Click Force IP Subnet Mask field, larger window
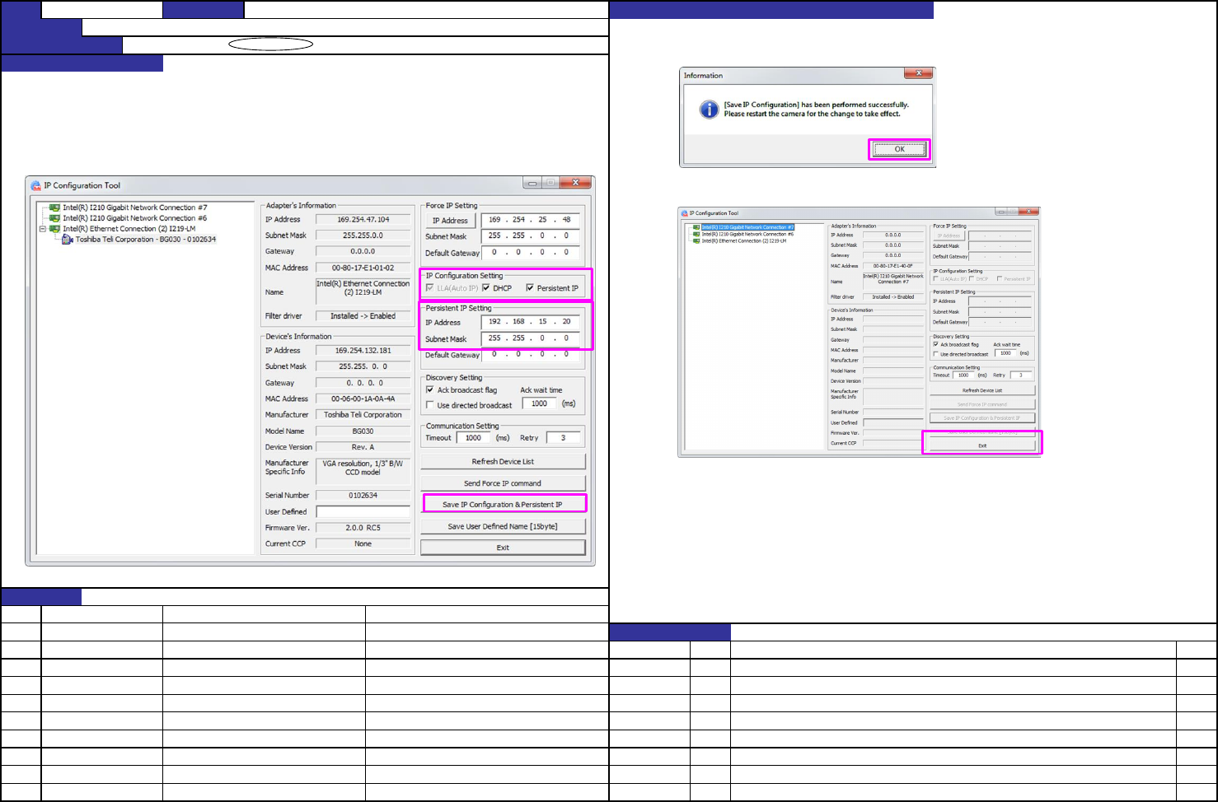This screenshot has height=802, width=1218. tap(531, 236)
